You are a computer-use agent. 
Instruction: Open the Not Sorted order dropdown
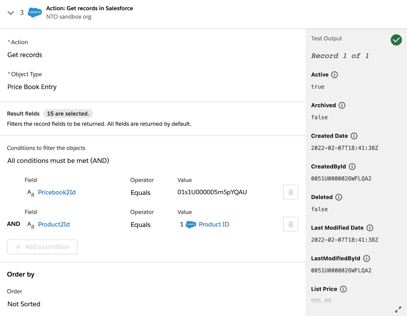(24, 304)
